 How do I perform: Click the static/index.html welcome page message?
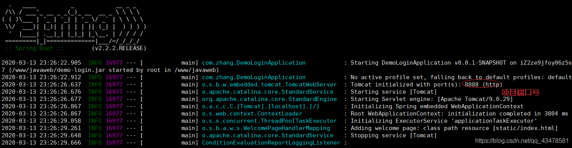click(x=454, y=128)
